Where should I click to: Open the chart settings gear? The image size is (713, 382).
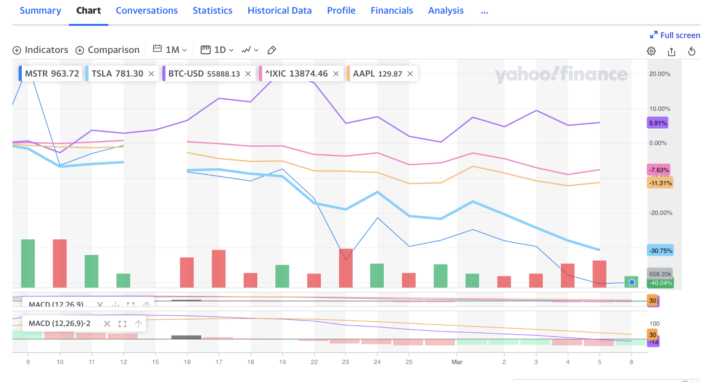pos(651,51)
